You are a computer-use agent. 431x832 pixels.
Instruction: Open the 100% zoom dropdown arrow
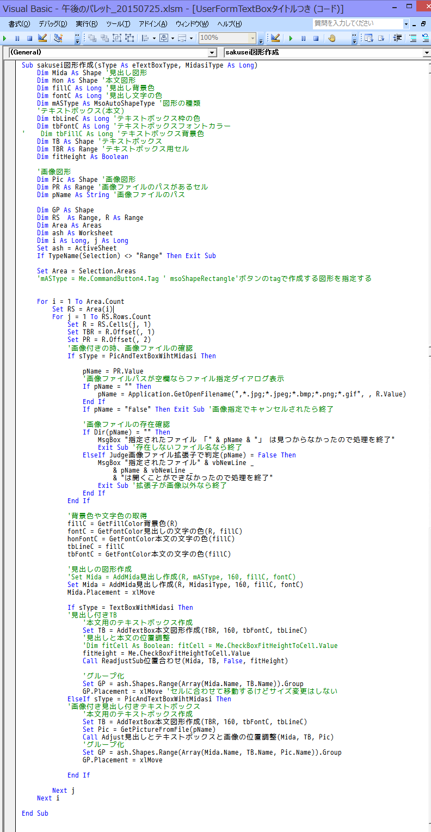pos(252,38)
